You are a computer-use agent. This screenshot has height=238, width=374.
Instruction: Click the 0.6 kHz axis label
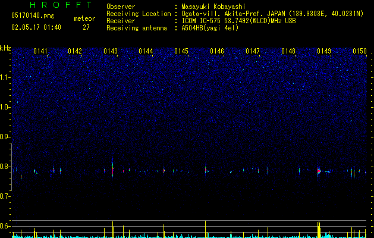[5, 226]
